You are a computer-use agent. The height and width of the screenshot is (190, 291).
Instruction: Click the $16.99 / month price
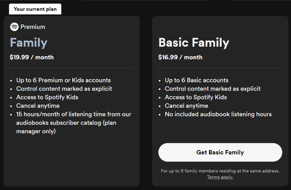click(180, 57)
